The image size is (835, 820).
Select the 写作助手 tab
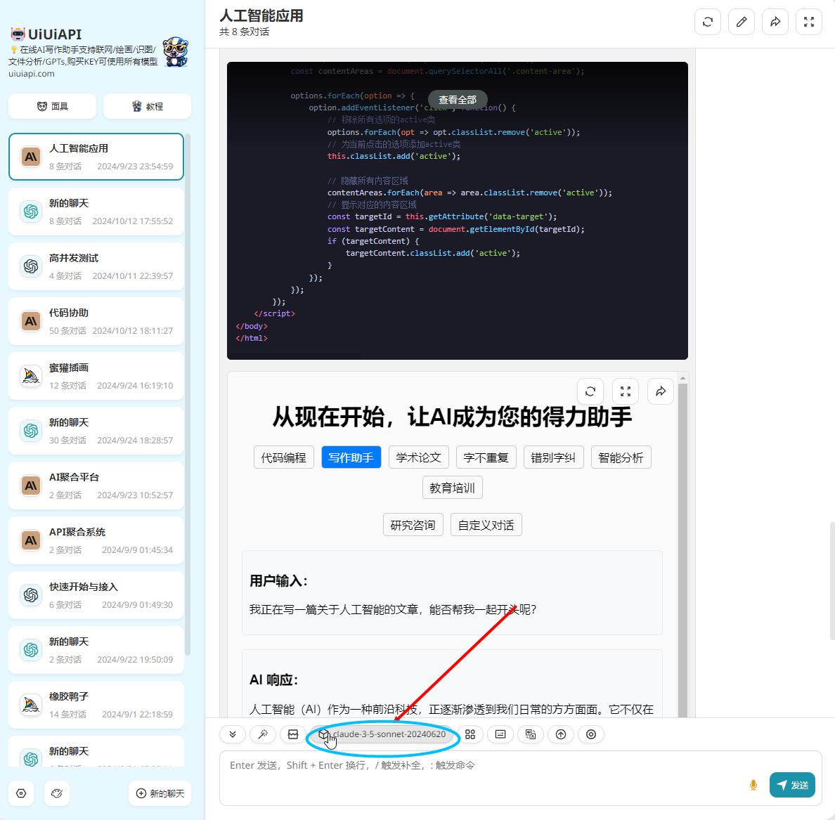pyautogui.click(x=351, y=457)
